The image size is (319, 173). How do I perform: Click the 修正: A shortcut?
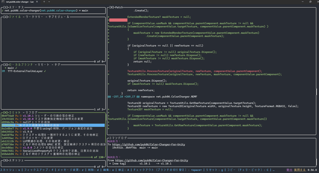point(124,170)
